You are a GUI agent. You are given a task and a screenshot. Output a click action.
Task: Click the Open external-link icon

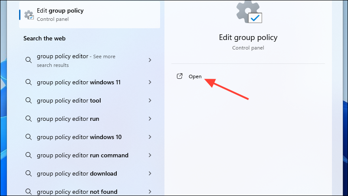(179, 76)
